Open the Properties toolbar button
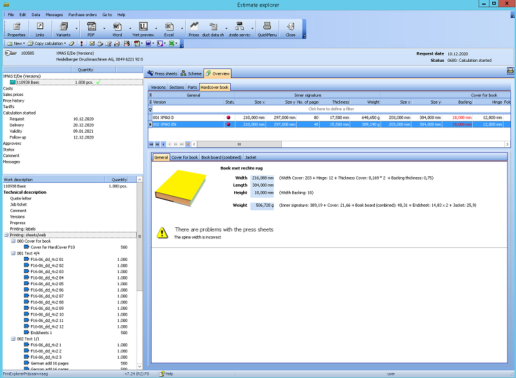The height and width of the screenshot is (378, 516). pos(17,29)
